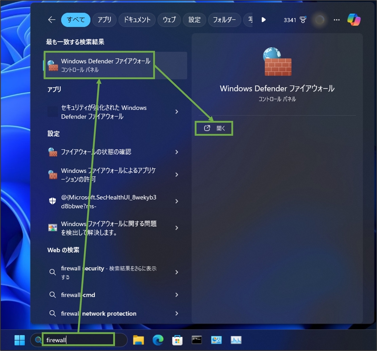377x351 pixels.
Task: Open the performance monitor icon in taskbar
Action: point(236,340)
